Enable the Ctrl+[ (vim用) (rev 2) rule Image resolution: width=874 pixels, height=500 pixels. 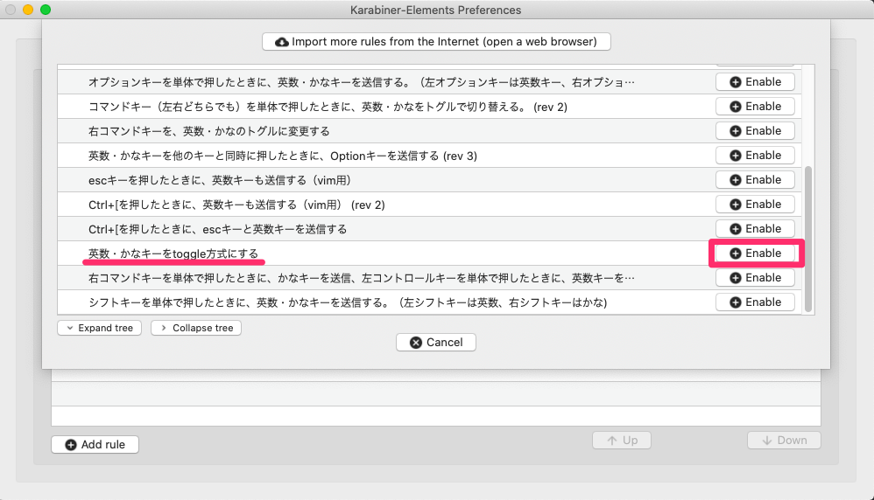tap(755, 205)
